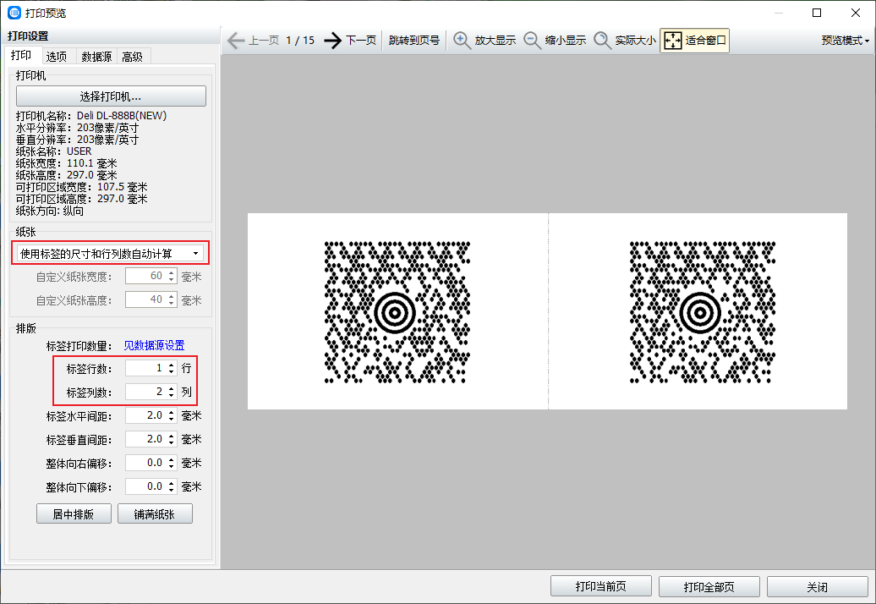Click the 纸张宽度 110.1 毫米 line
Image resolution: width=876 pixels, height=604 pixels.
67,163
